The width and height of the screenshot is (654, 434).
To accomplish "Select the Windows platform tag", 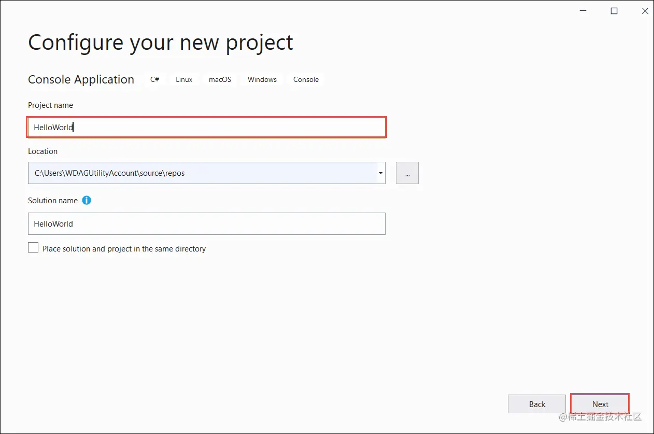I will pyautogui.click(x=262, y=79).
